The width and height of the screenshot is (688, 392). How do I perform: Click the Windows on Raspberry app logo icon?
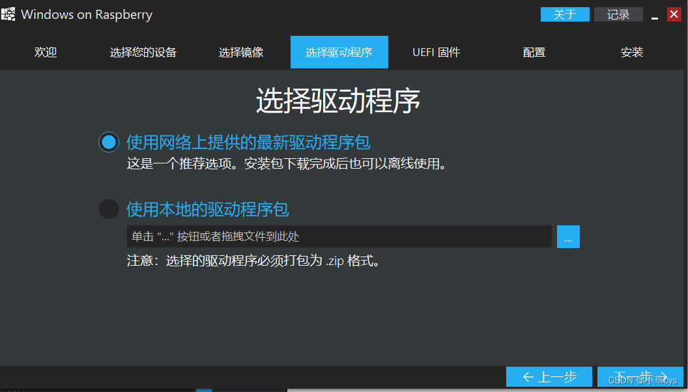pyautogui.click(x=8, y=14)
